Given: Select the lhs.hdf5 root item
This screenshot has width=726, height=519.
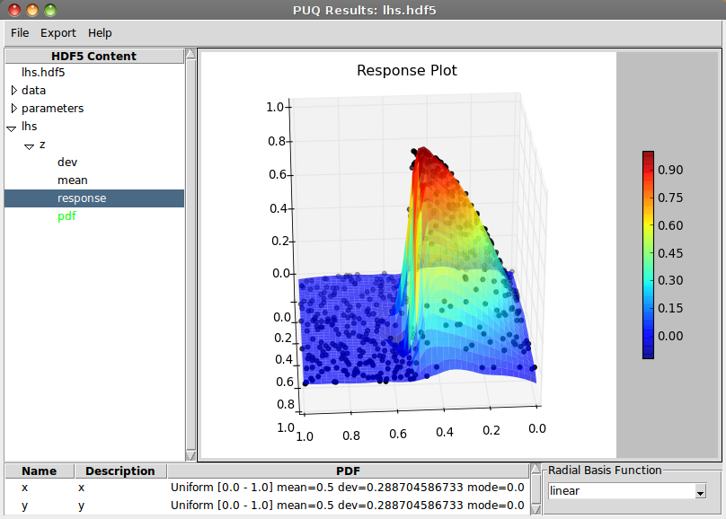Looking at the screenshot, I should [43, 73].
